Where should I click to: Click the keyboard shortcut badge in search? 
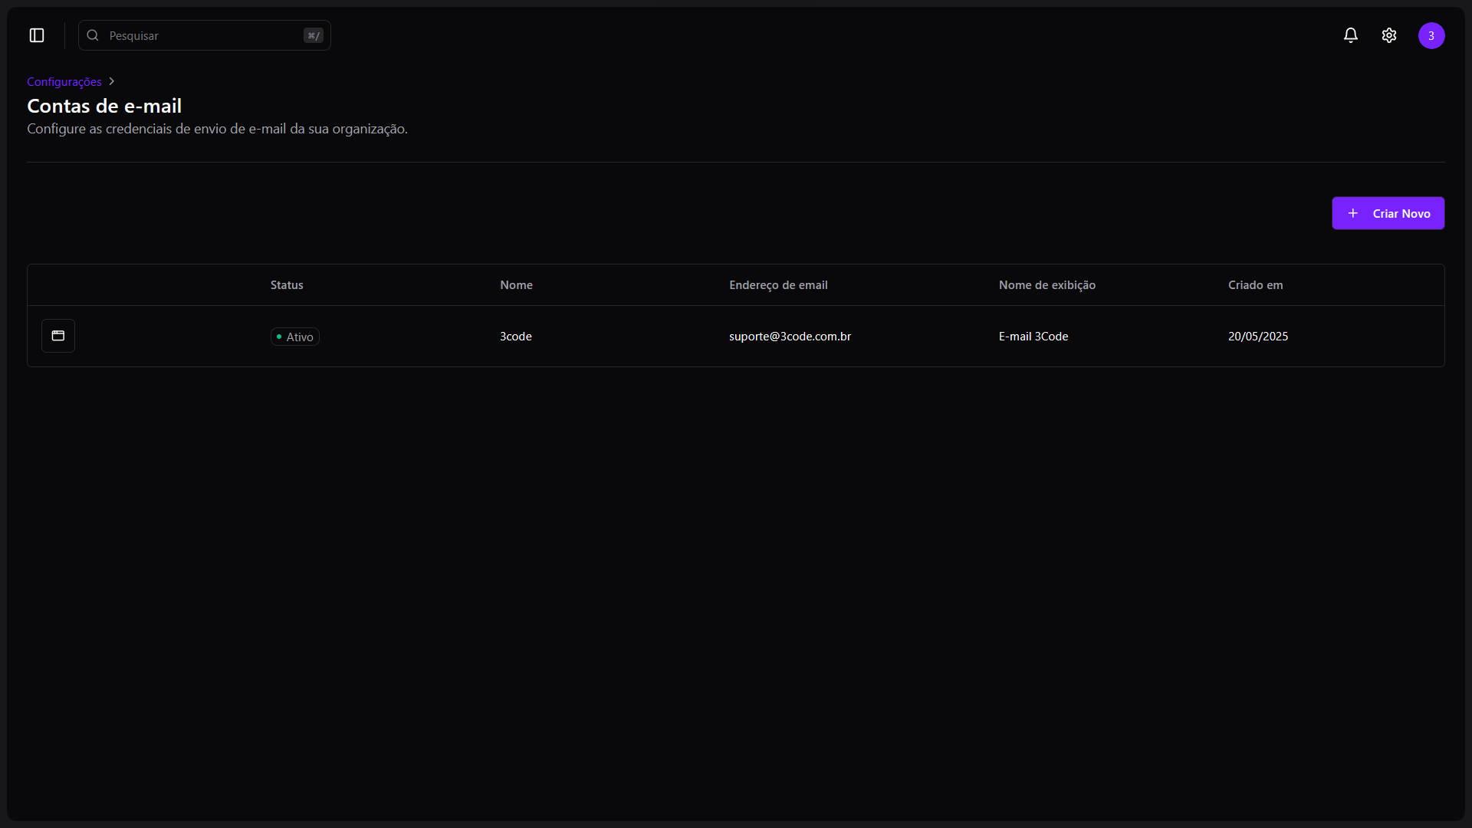coord(314,35)
